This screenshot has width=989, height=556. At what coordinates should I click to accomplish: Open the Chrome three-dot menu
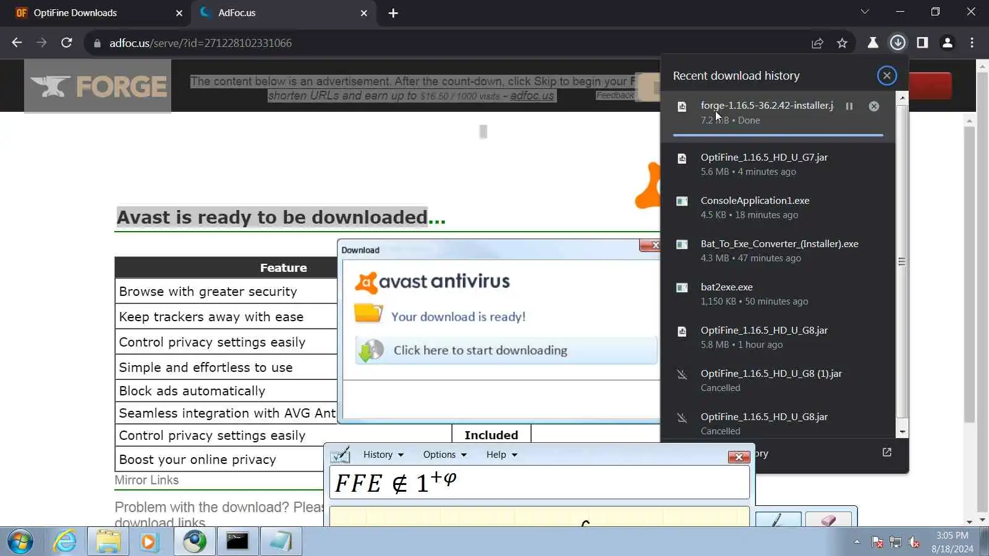click(x=972, y=43)
